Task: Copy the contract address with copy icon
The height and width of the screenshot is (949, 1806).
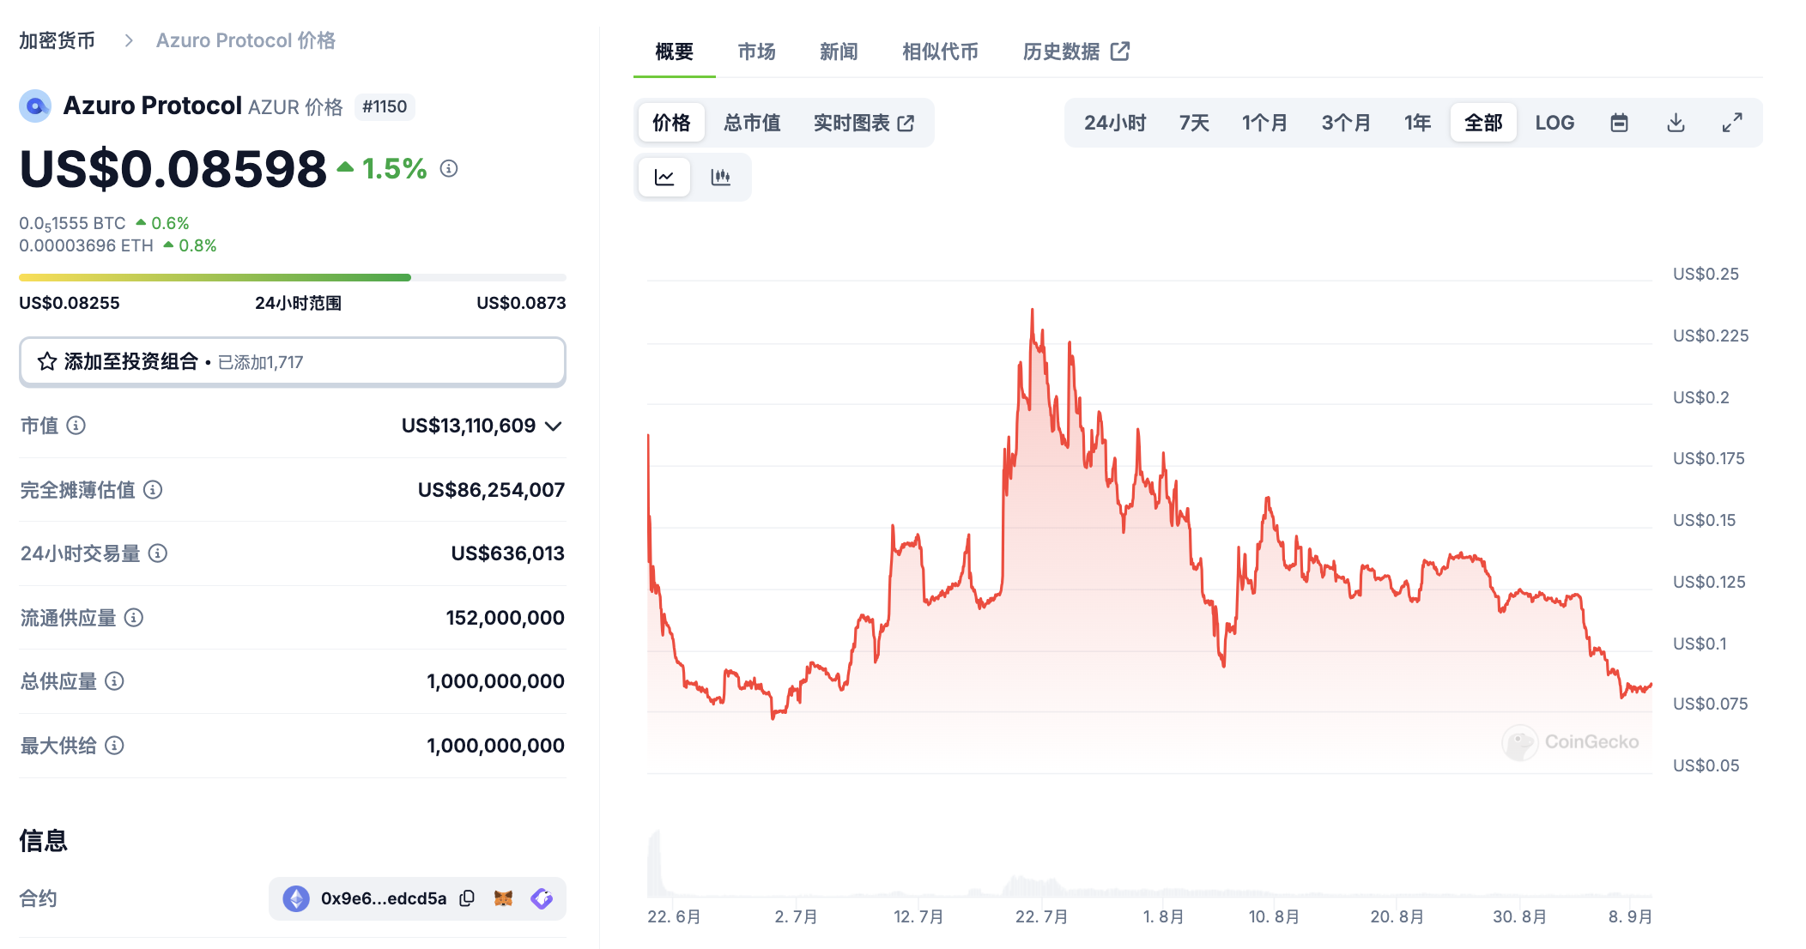Action: [468, 898]
